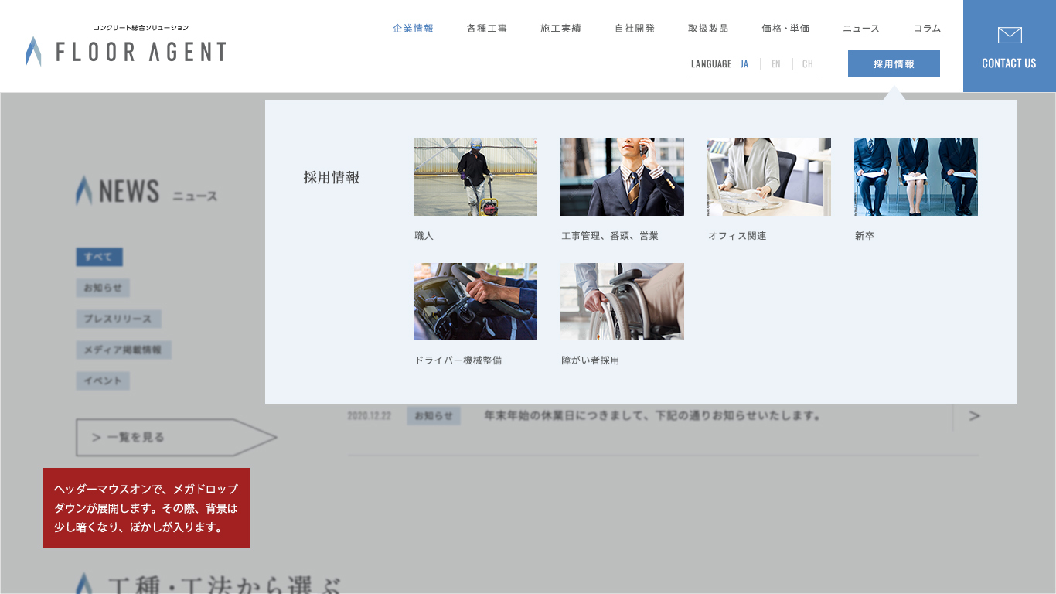Switch language to EN
This screenshot has width=1056, height=594.
tap(775, 64)
